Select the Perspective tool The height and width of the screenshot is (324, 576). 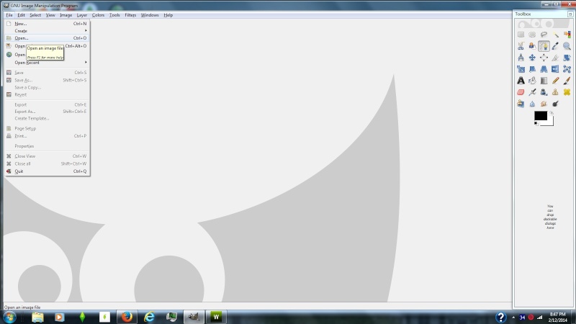[544, 69]
